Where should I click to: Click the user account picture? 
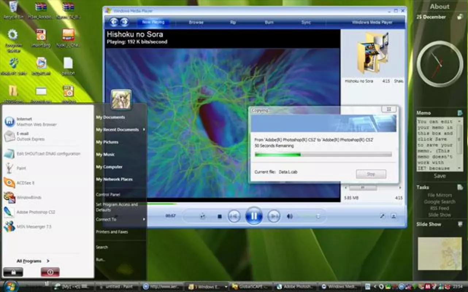tap(121, 99)
